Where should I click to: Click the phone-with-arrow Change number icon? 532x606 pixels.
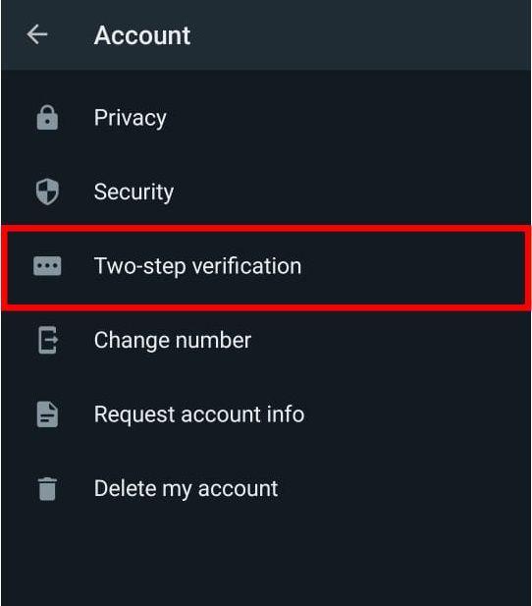(x=48, y=340)
